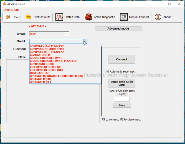
Task: Click the Plotted Data waveform icon
Action: 59,17
